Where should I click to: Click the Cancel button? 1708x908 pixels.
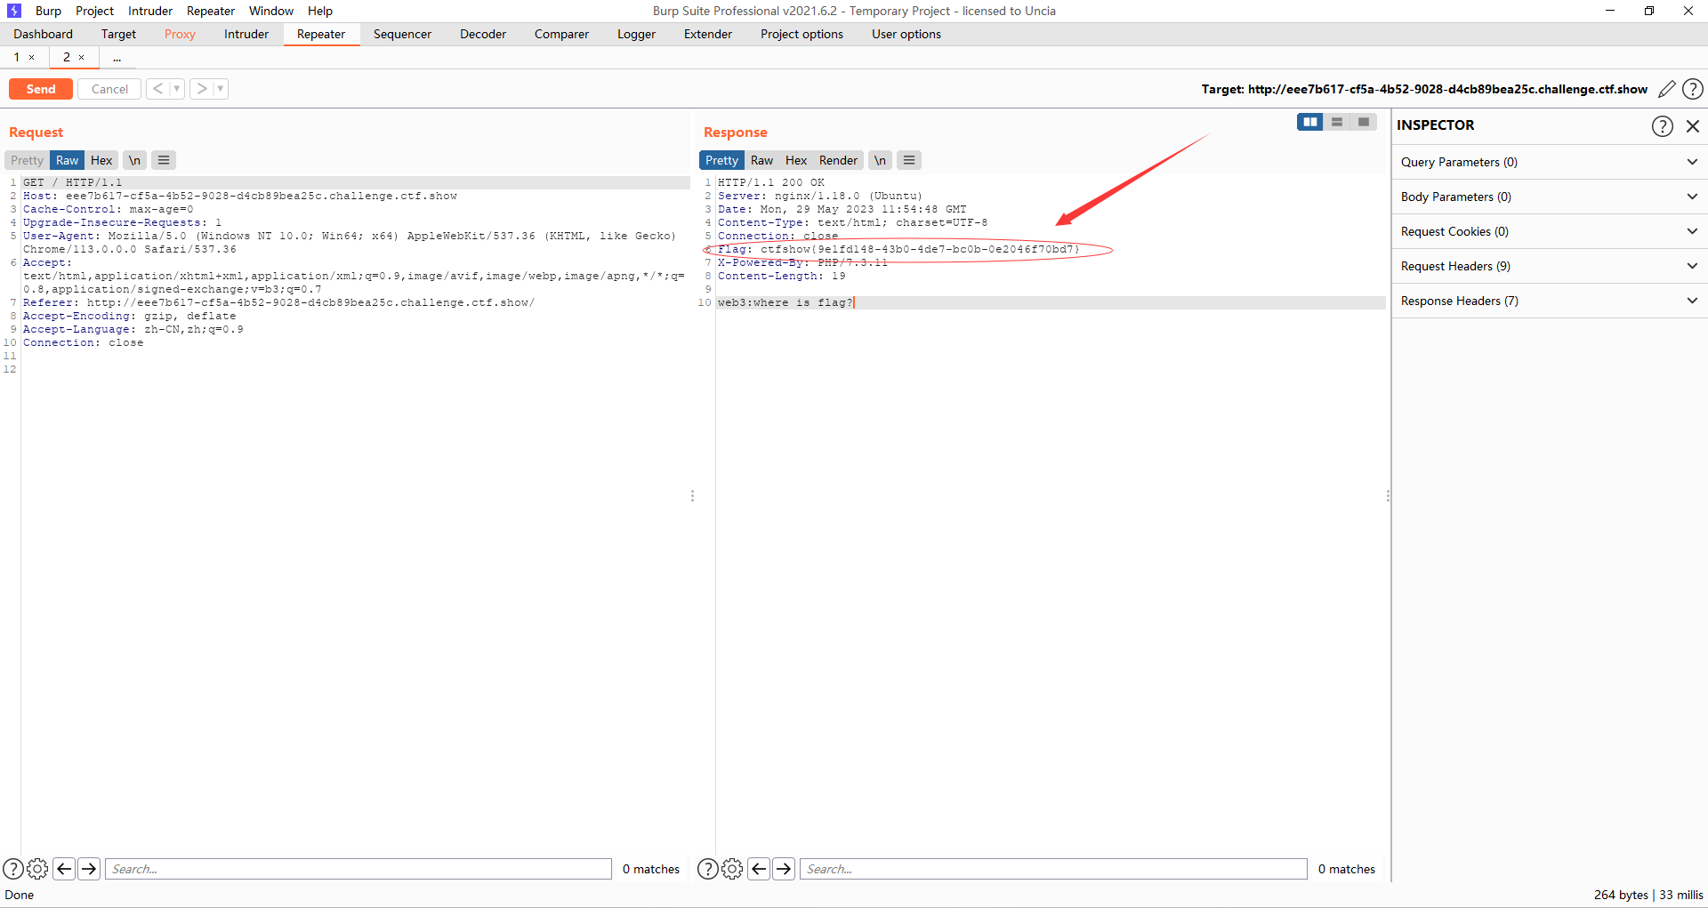109,89
